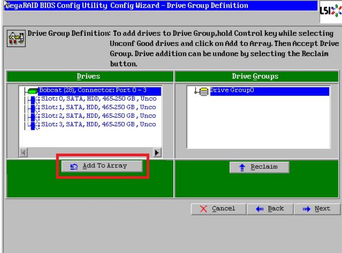Select Drive Group0 in Drive Groups
Image resolution: width=342 pixels, height=253 pixels.
point(270,90)
